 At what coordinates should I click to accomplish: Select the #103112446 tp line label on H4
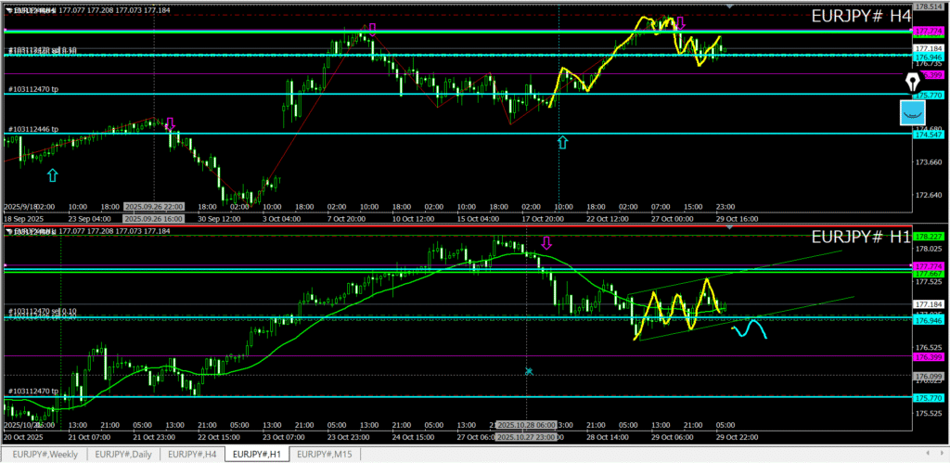pyautogui.click(x=33, y=129)
